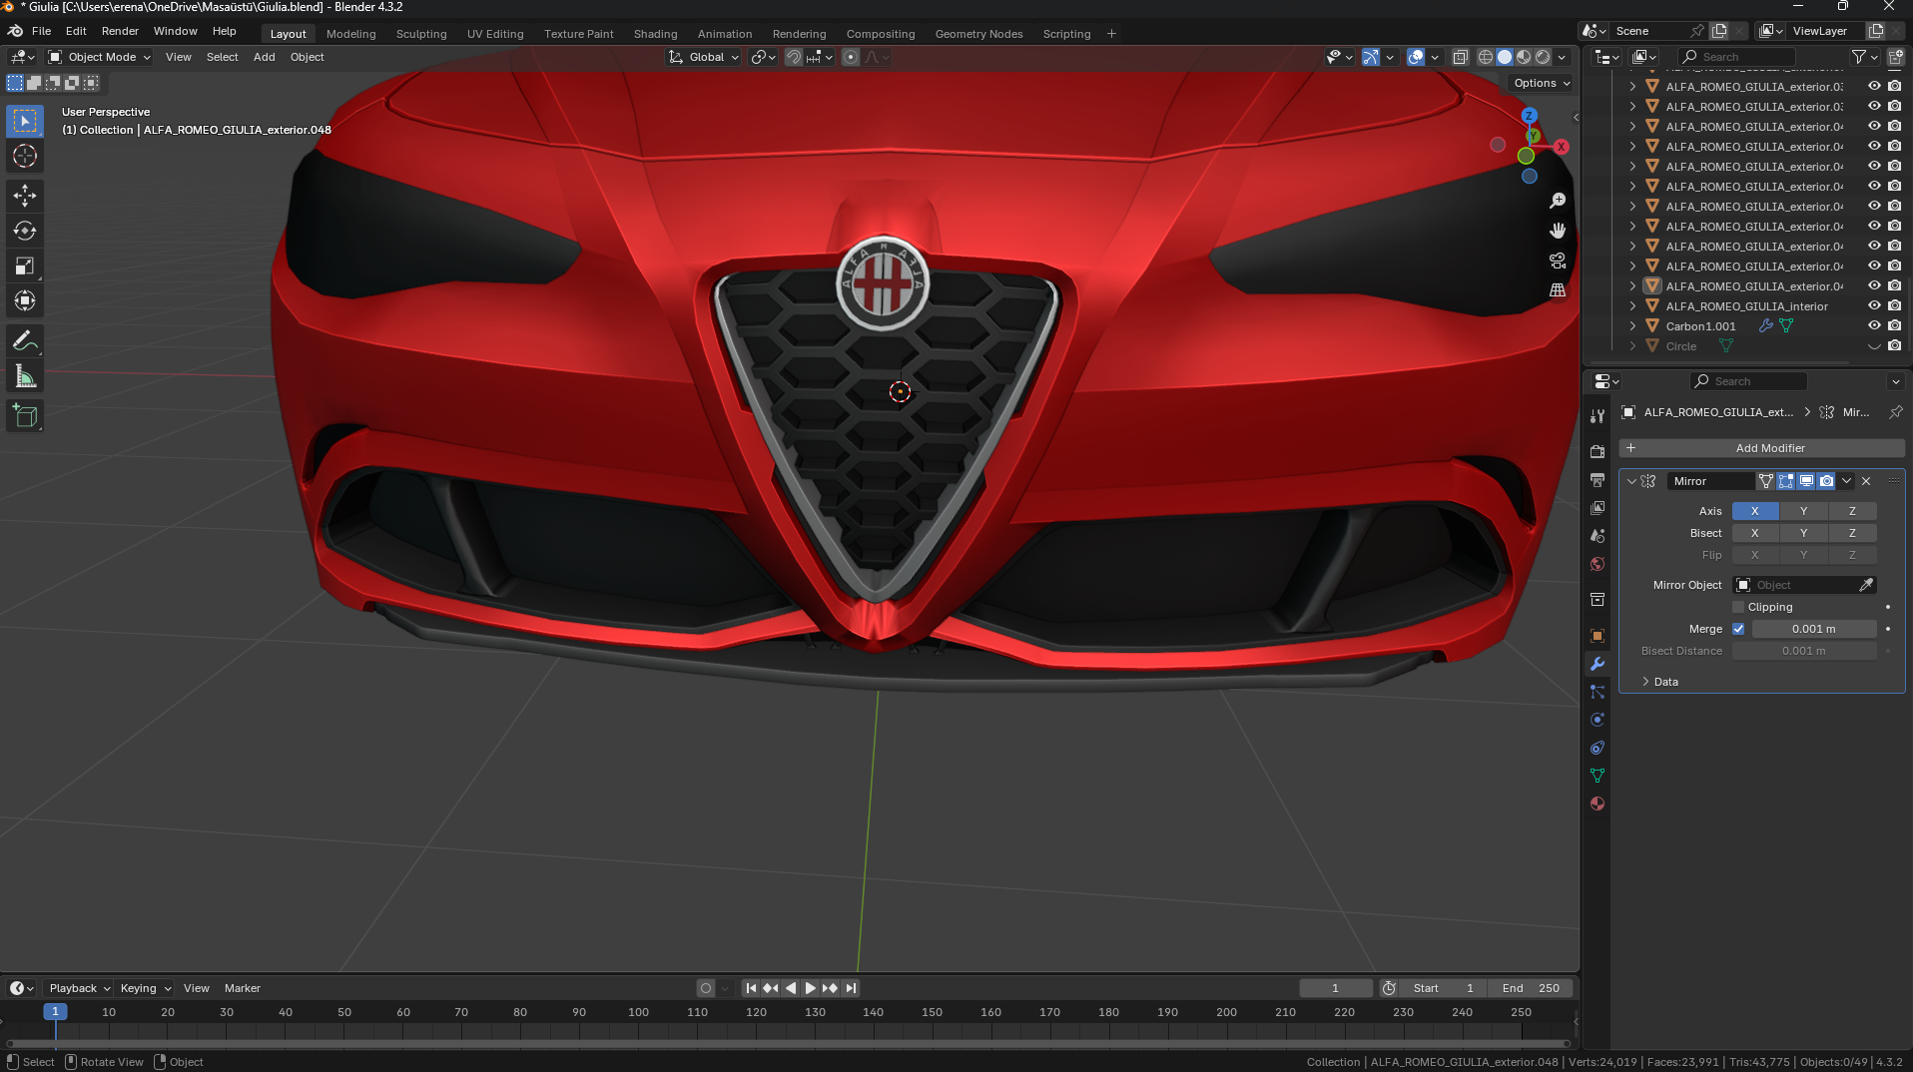Switch to the Scale tool
Screen dimensions: 1913x1072
tap(25, 266)
